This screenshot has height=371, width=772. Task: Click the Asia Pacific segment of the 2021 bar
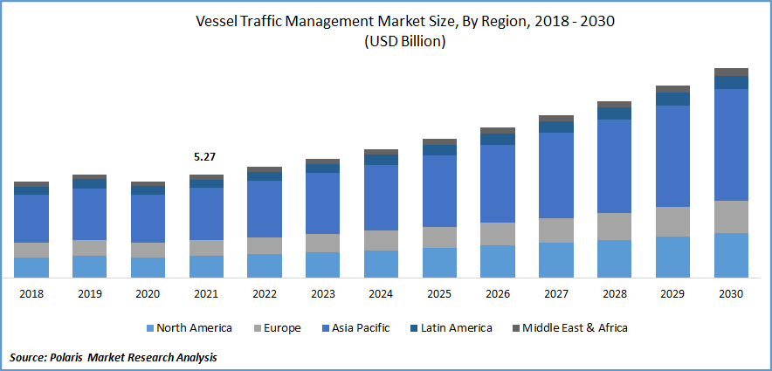click(x=206, y=214)
